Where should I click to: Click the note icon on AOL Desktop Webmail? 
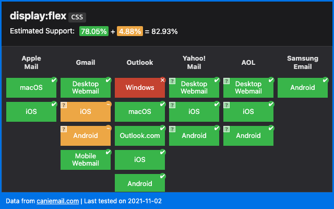226,81
